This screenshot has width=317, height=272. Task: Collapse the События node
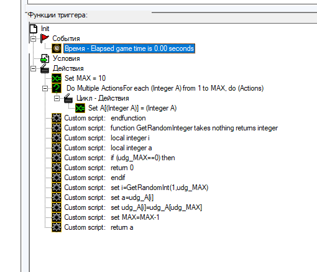point(33,39)
